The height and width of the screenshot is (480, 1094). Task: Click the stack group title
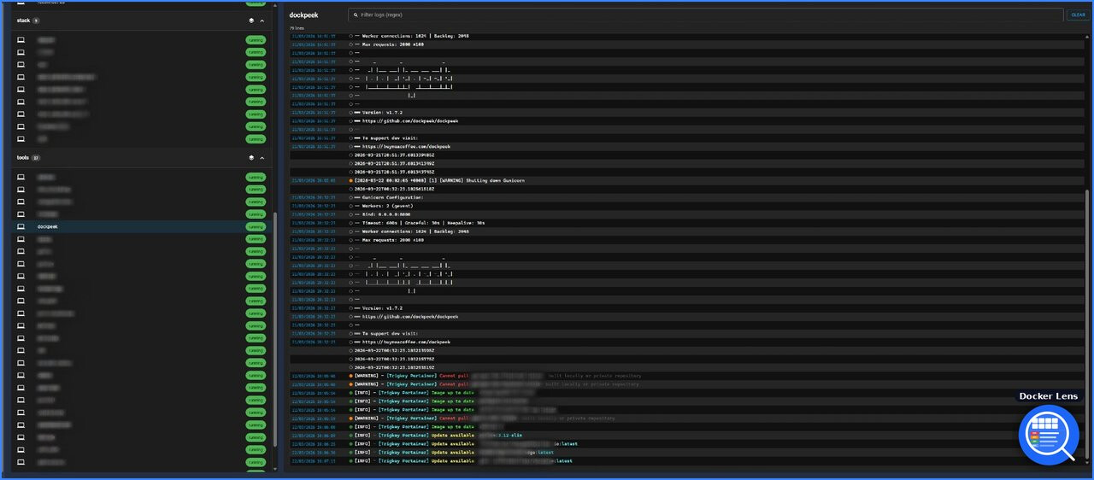pyautogui.click(x=23, y=20)
